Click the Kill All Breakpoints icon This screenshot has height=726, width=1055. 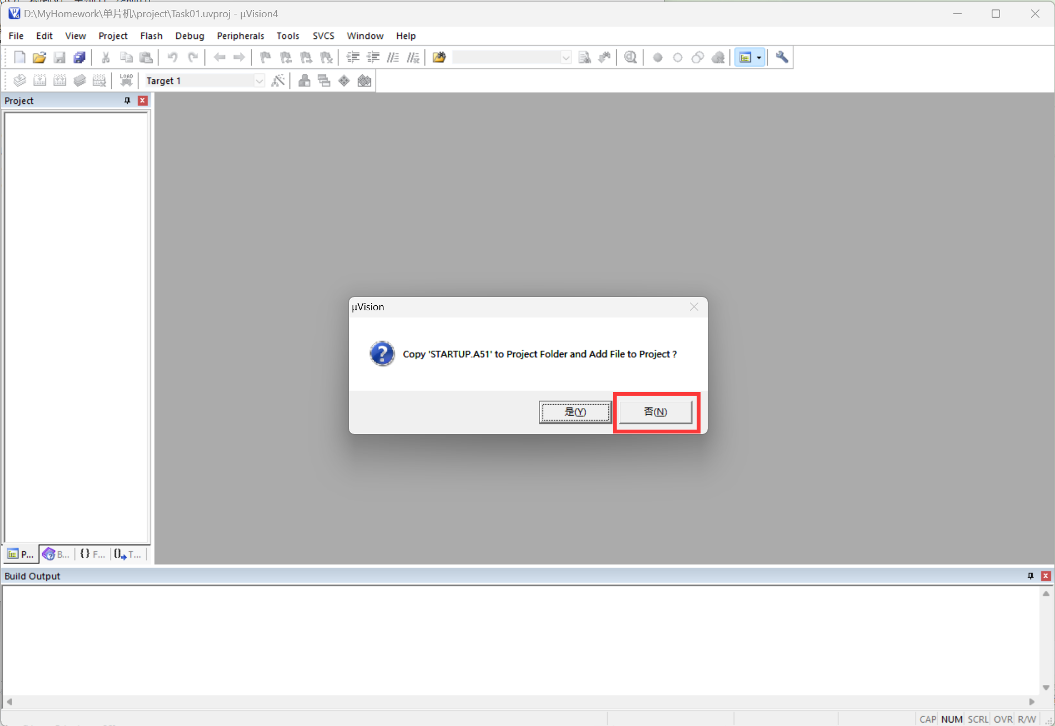click(718, 57)
